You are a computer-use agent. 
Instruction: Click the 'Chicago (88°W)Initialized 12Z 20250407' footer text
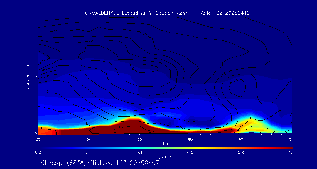(100, 163)
